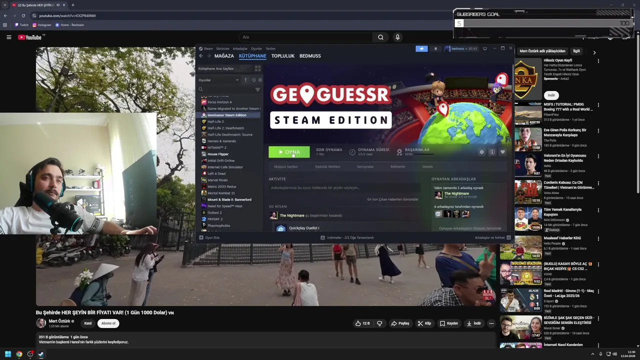The height and width of the screenshot is (360, 640).
Task: Start YouTube voice search microphone
Action: 397,37
